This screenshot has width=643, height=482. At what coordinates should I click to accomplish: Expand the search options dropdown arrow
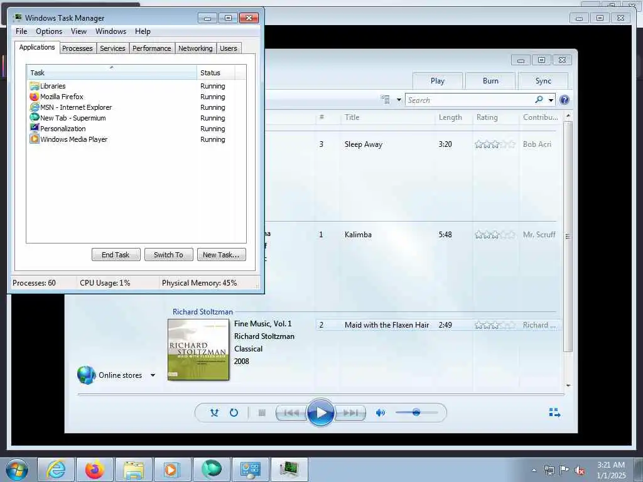pyautogui.click(x=551, y=100)
